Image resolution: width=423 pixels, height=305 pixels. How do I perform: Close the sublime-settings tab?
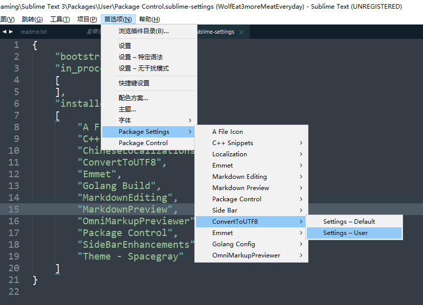point(241,32)
